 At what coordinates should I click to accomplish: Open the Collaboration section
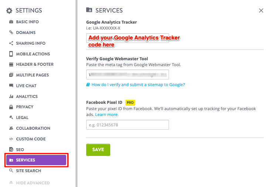pyautogui.click(x=33, y=128)
